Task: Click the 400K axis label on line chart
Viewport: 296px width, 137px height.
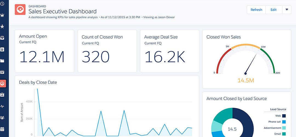Action: pyautogui.click(x=29, y=102)
